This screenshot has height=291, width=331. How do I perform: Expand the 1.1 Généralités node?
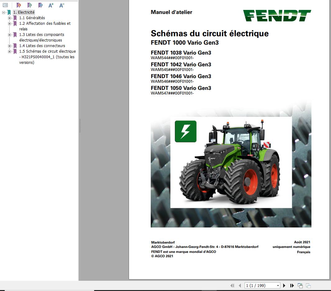coord(10,18)
